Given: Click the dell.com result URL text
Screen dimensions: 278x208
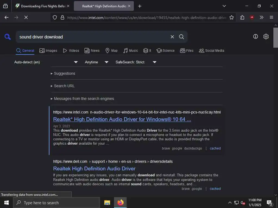Looking at the screenshot, I should point(113,161).
